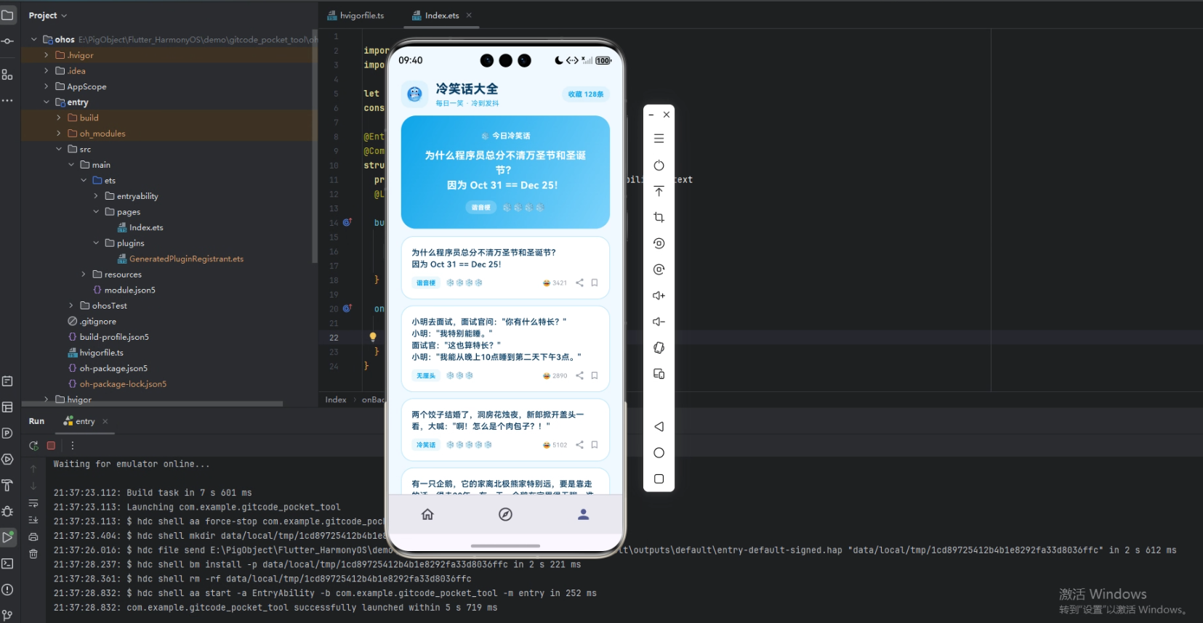Click the emulator upward arrow toolbar icon
The height and width of the screenshot is (623, 1203).
[x=659, y=191]
